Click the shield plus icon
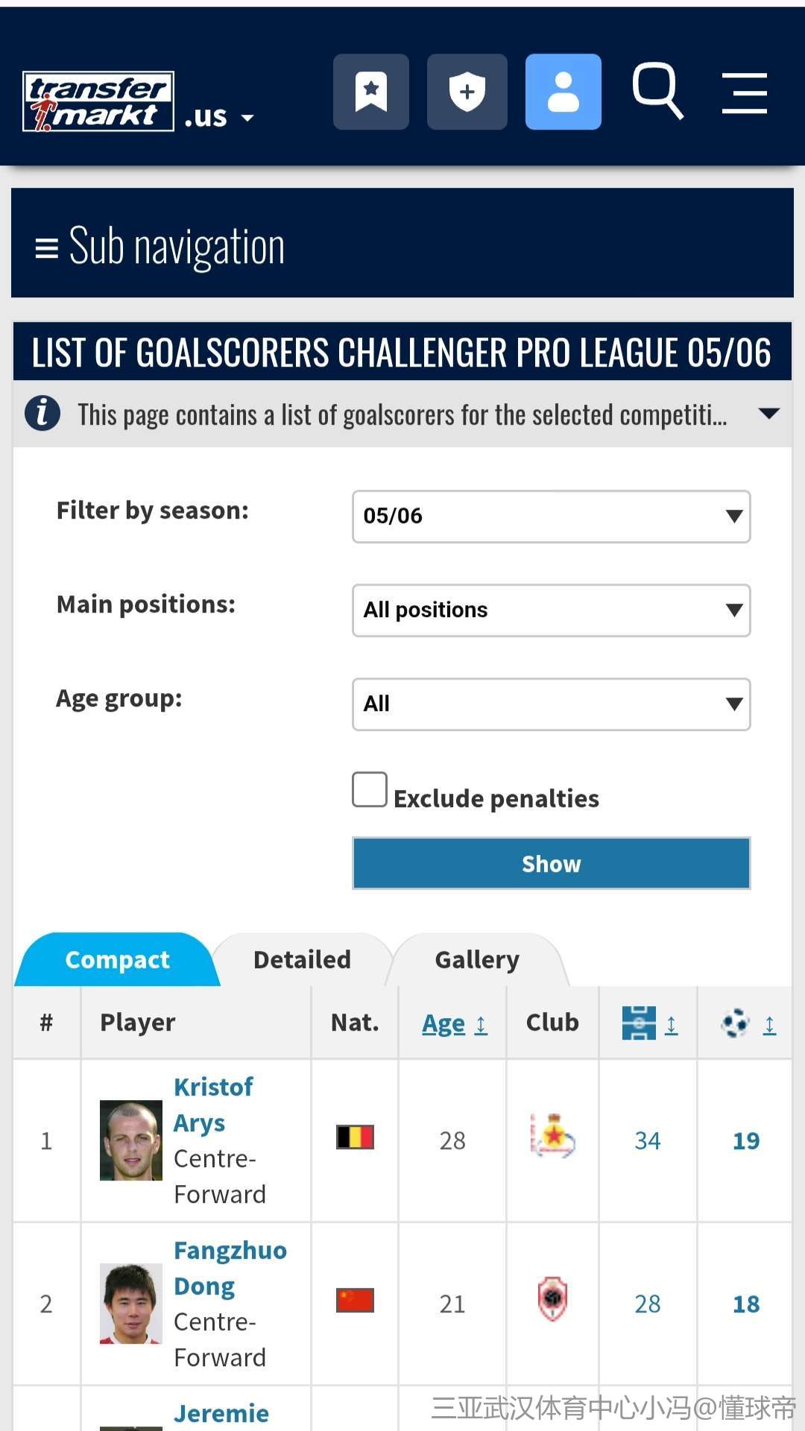Screen dimensions: 805x1431 [x=467, y=92]
